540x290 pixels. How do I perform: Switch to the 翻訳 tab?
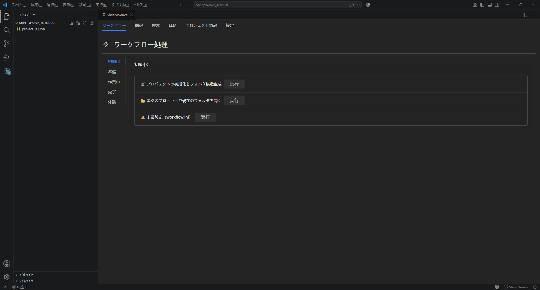click(139, 25)
